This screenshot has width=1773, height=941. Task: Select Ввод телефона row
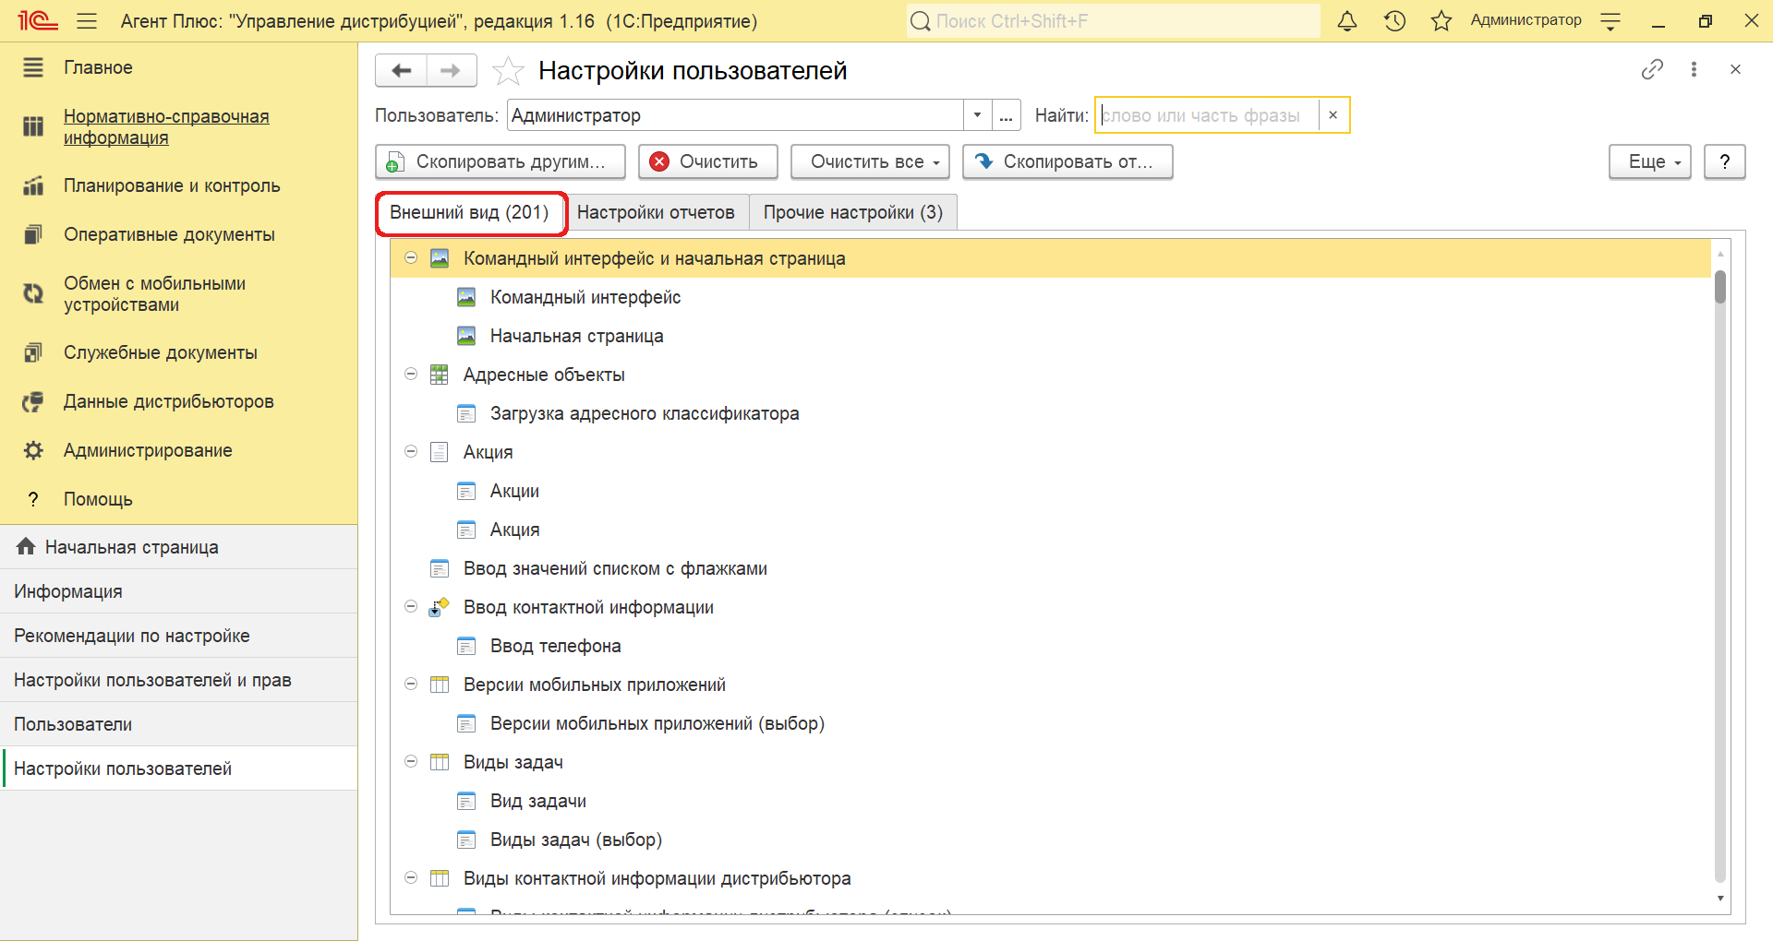pyautogui.click(x=1051, y=646)
